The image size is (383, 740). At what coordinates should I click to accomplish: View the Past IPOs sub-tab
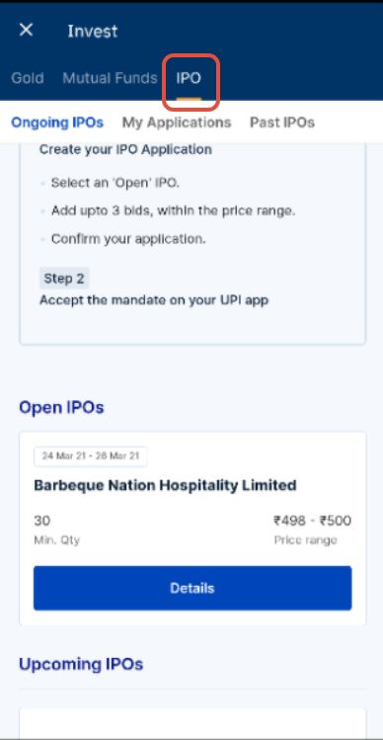282,123
